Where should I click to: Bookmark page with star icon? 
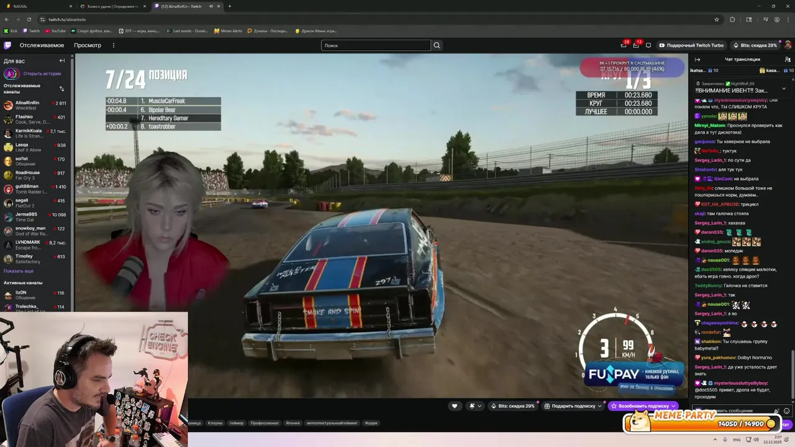(x=717, y=19)
